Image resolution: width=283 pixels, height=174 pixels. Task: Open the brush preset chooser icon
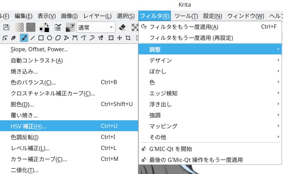point(70,27)
